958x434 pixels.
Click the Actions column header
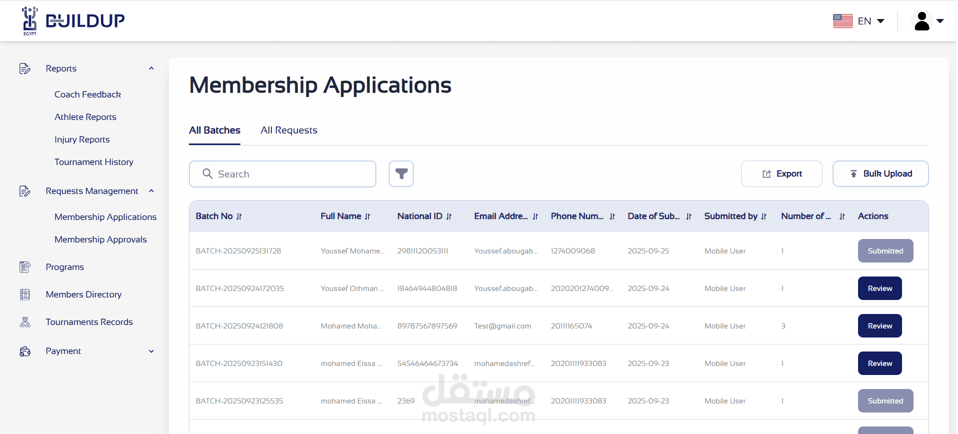pyautogui.click(x=873, y=216)
